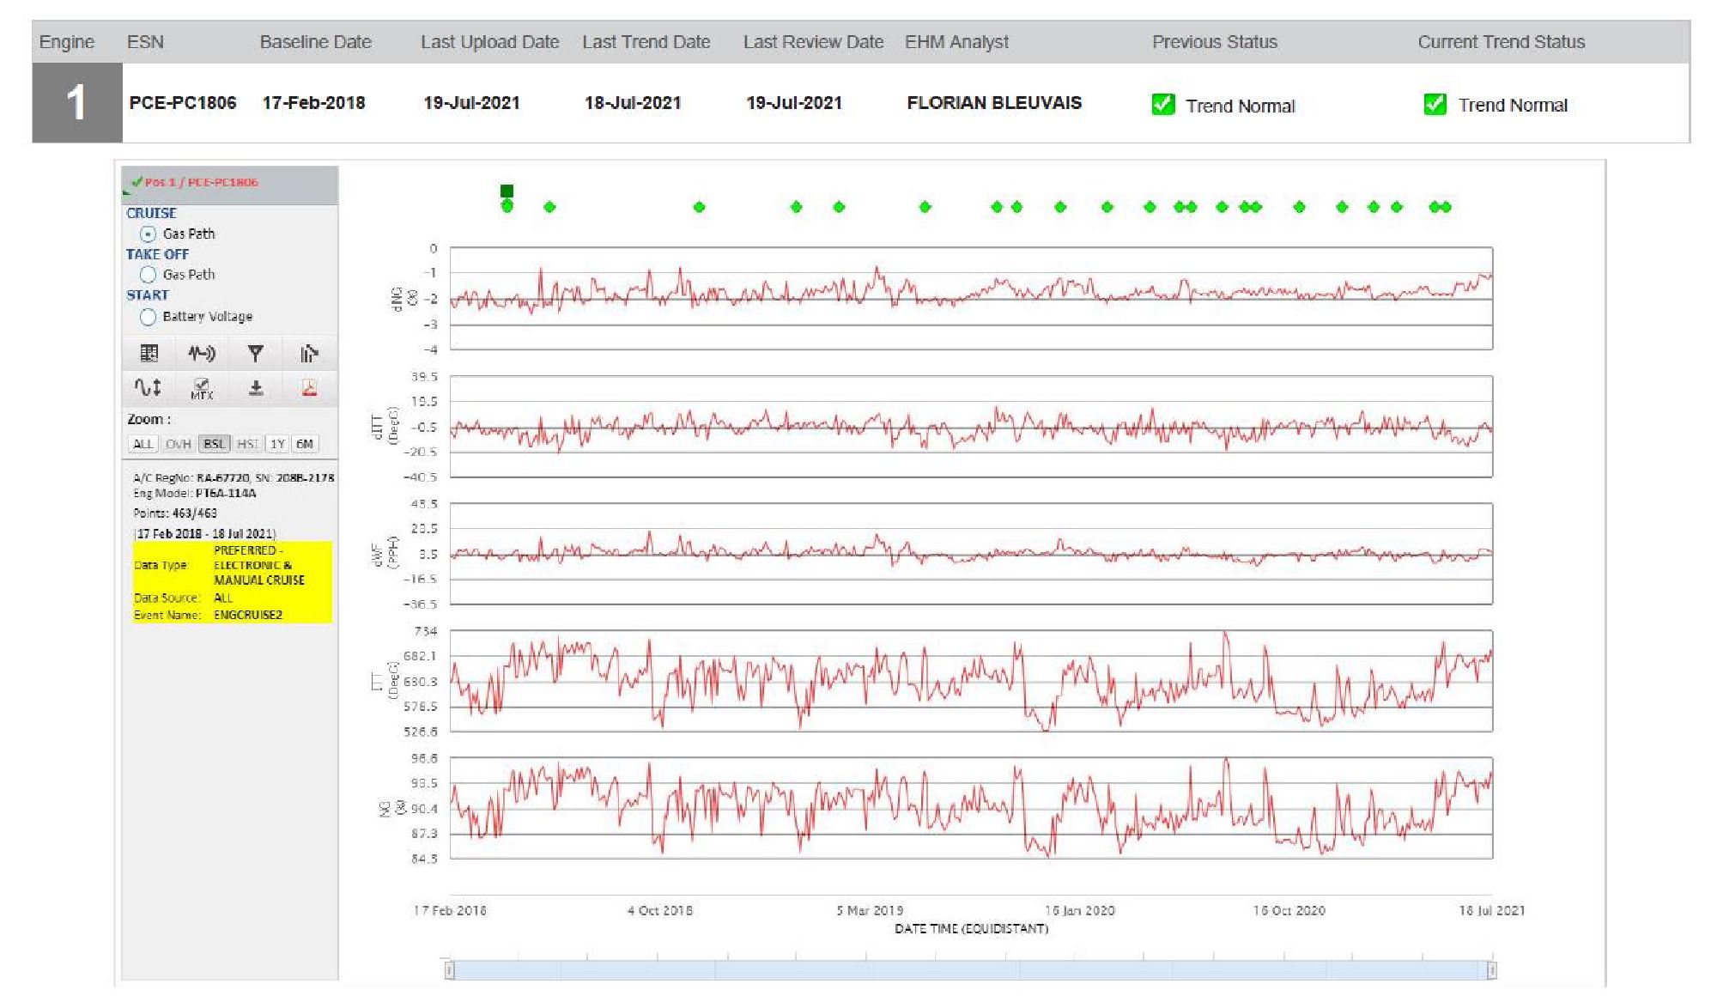Click the sine wave scaling icon
This screenshot has width=1711, height=996.
point(148,388)
